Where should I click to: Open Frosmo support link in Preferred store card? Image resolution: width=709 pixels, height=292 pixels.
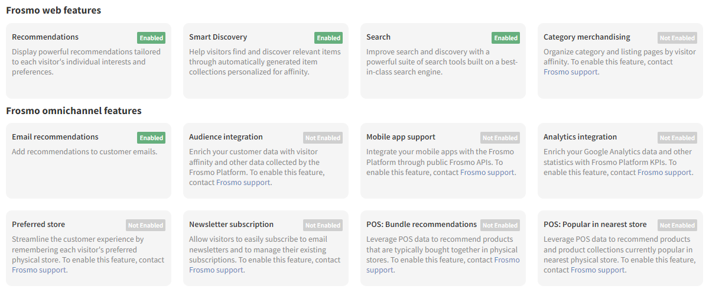click(39, 270)
